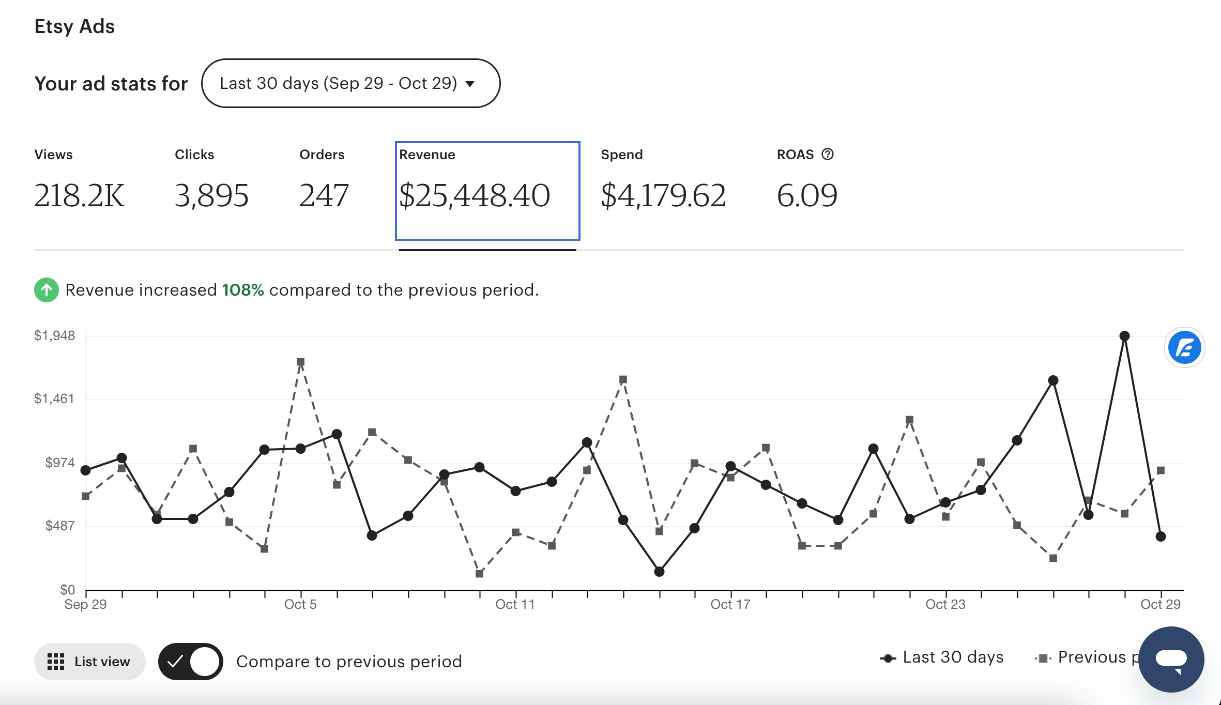This screenshot has width=1221, height=705.
Task: Click the green revenue increase arrow icon
Action: 47,290
